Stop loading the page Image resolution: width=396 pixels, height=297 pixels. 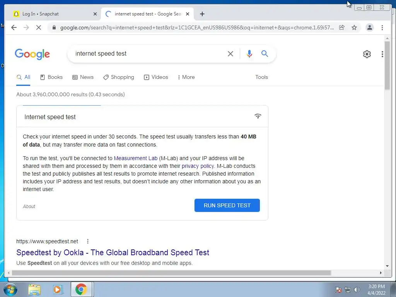[x=39, y=27]
